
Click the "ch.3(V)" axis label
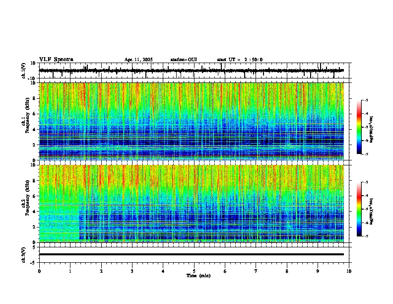(24, 255)
